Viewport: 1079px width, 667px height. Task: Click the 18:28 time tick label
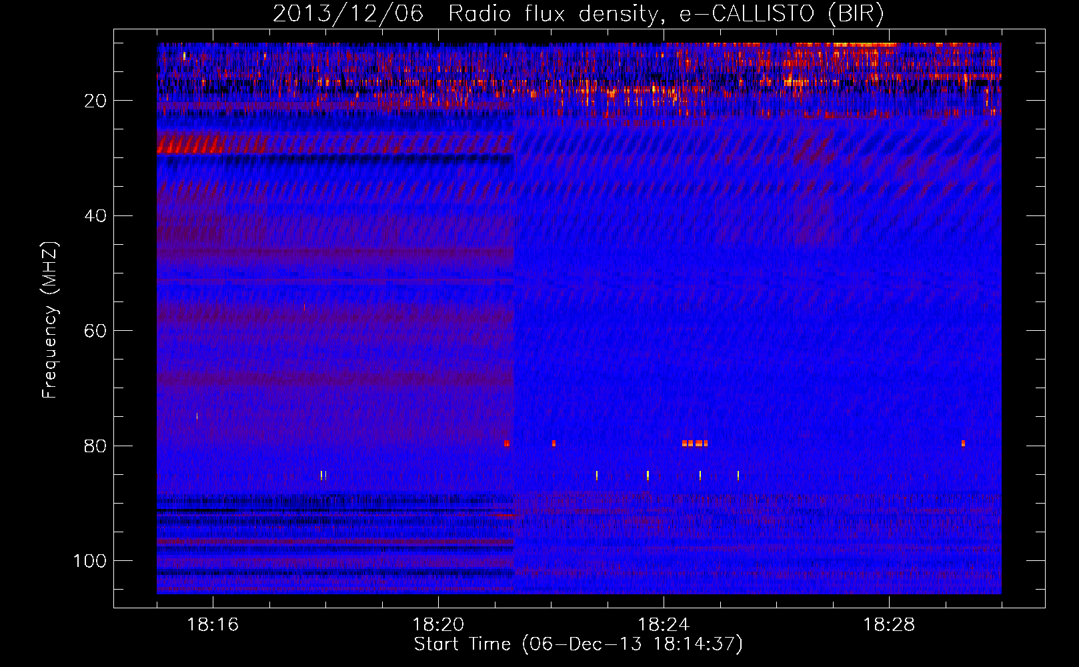point(889,625)
